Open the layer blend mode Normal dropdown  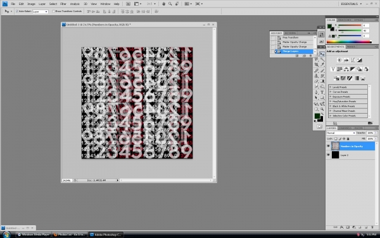(x=341, y=133)
